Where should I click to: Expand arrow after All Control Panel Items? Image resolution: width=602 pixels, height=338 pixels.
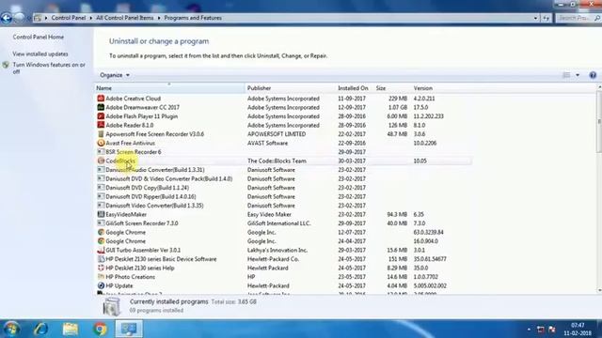pos(159,18)
